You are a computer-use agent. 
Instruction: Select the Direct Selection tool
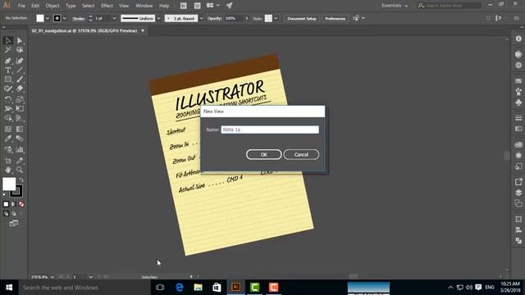coord(20,40)
